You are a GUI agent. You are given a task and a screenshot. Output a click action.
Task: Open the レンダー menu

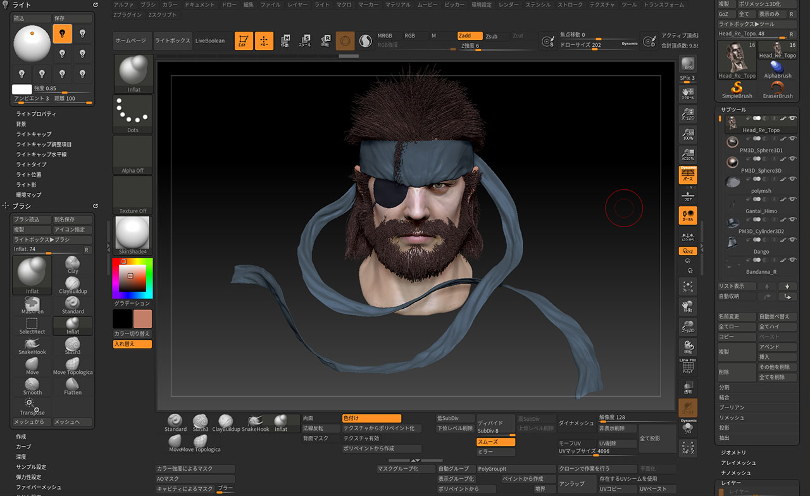coord(508,4)
